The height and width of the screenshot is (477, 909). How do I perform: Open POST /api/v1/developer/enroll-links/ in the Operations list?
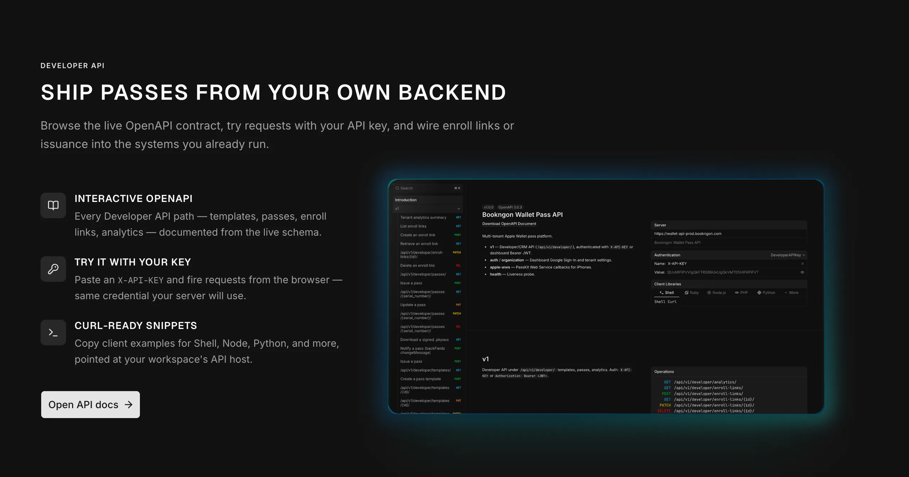[x=702, y=393]
